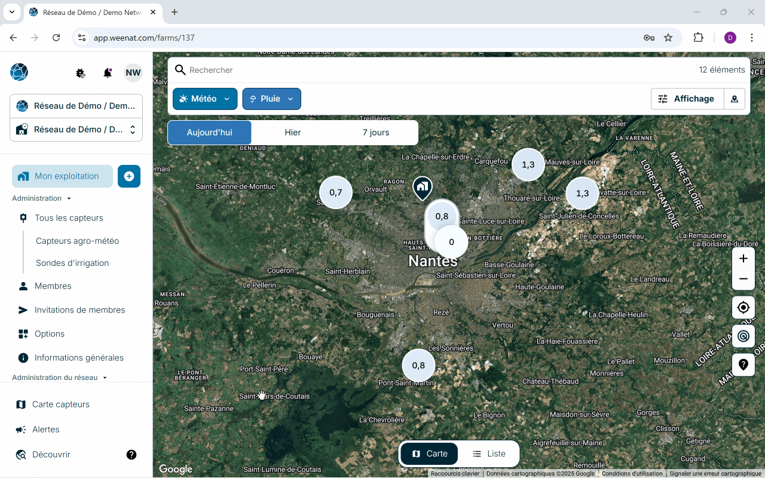Center map on my location
The image size is (765, 478).
[743, 308]
